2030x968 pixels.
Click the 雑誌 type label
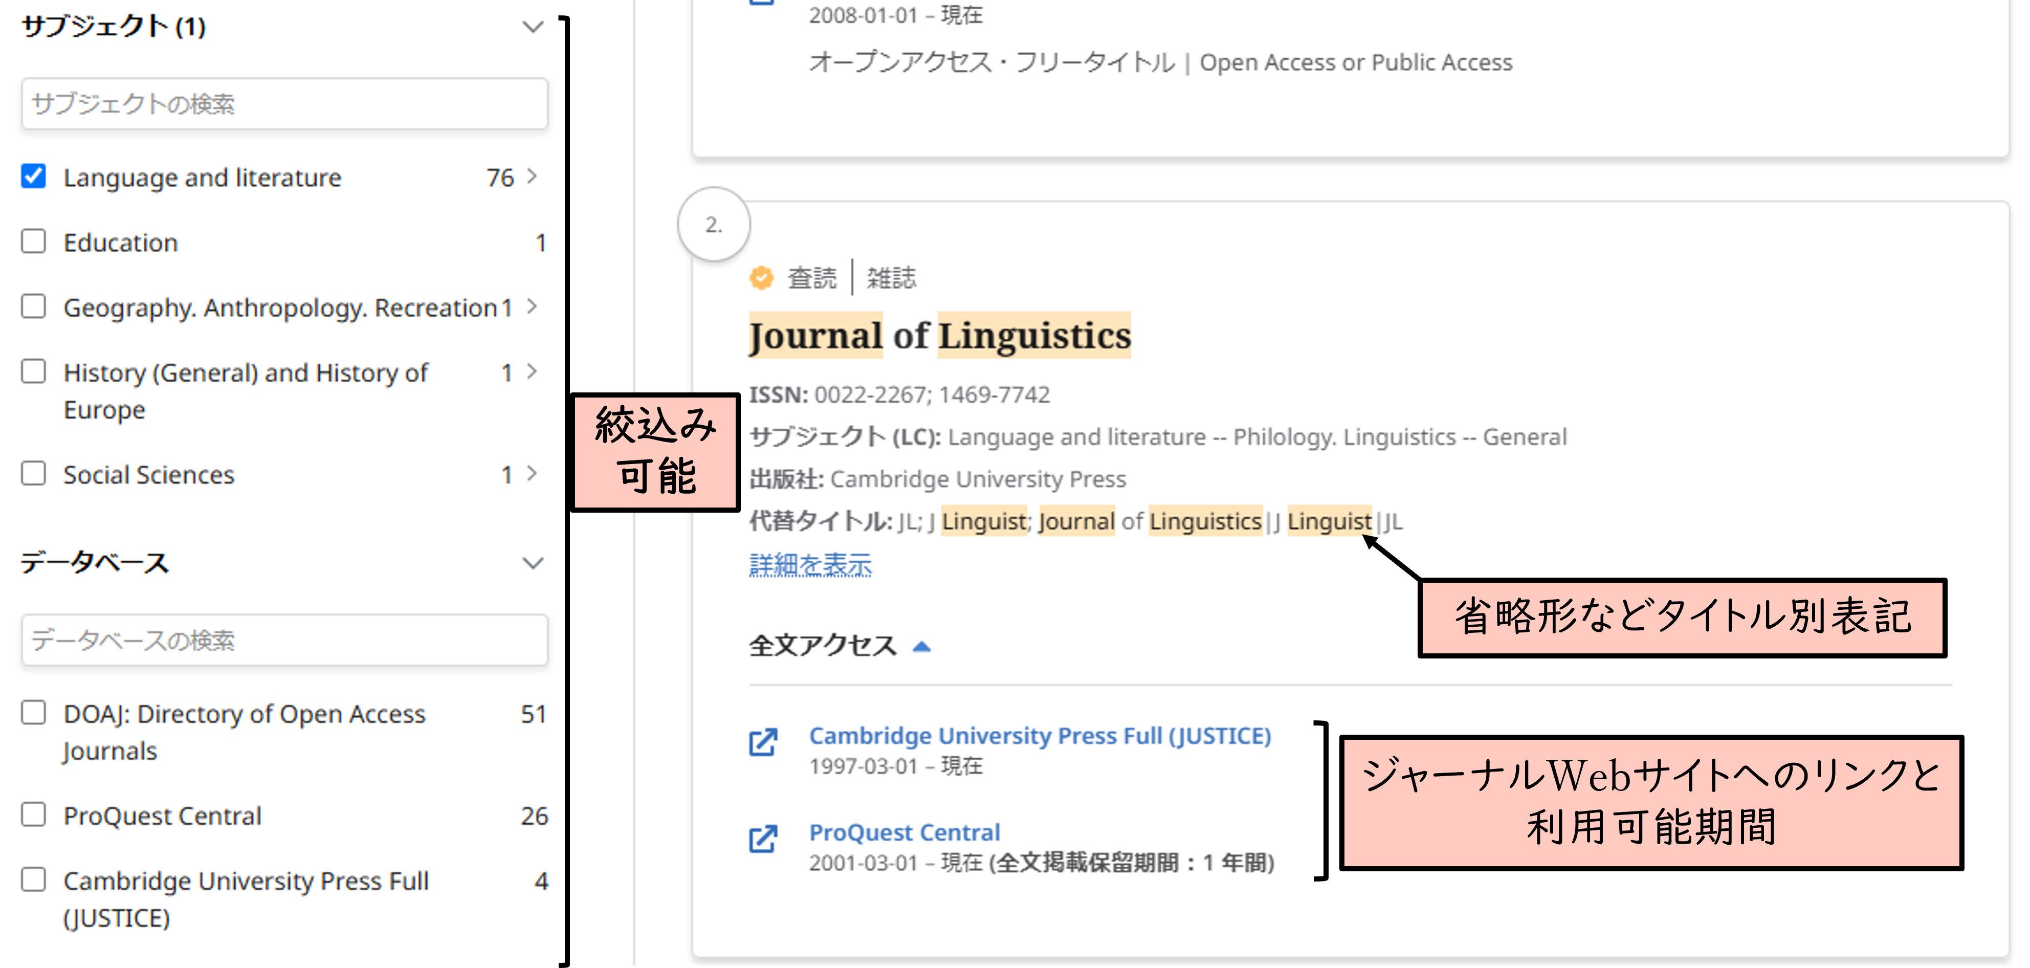(891, 277)
